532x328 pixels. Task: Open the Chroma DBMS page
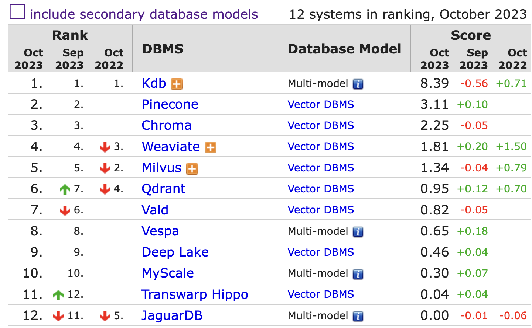tap(166, 125)
